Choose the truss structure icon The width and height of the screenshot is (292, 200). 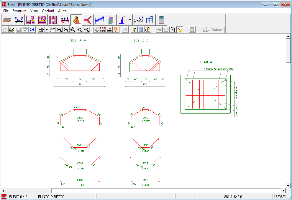pyautogui.click(x=138, y=20)
